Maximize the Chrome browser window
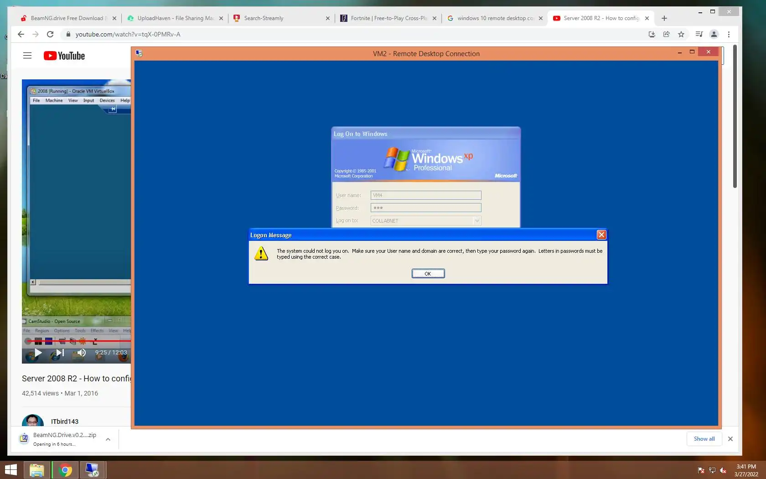The image size is (766, 479). [713, 12]
